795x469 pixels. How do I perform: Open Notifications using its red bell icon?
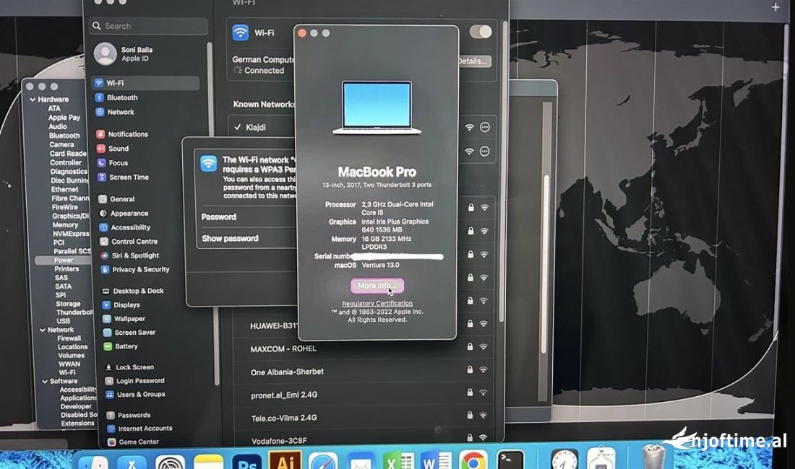click(100, 134)
